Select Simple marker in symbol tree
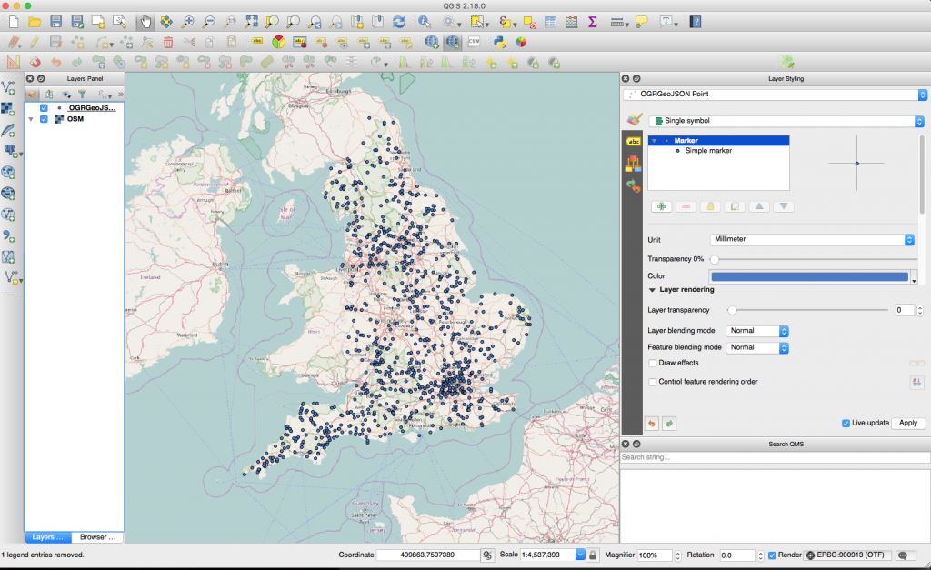Image resolution: width=931 pixels, height=570 pixels. point(708,151)
